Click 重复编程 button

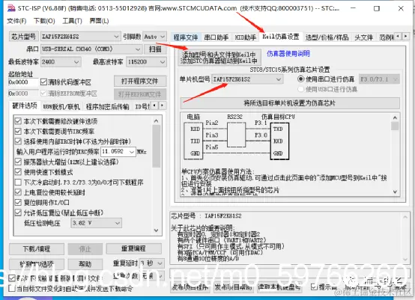pyautogui.click(x=133, y=248)
